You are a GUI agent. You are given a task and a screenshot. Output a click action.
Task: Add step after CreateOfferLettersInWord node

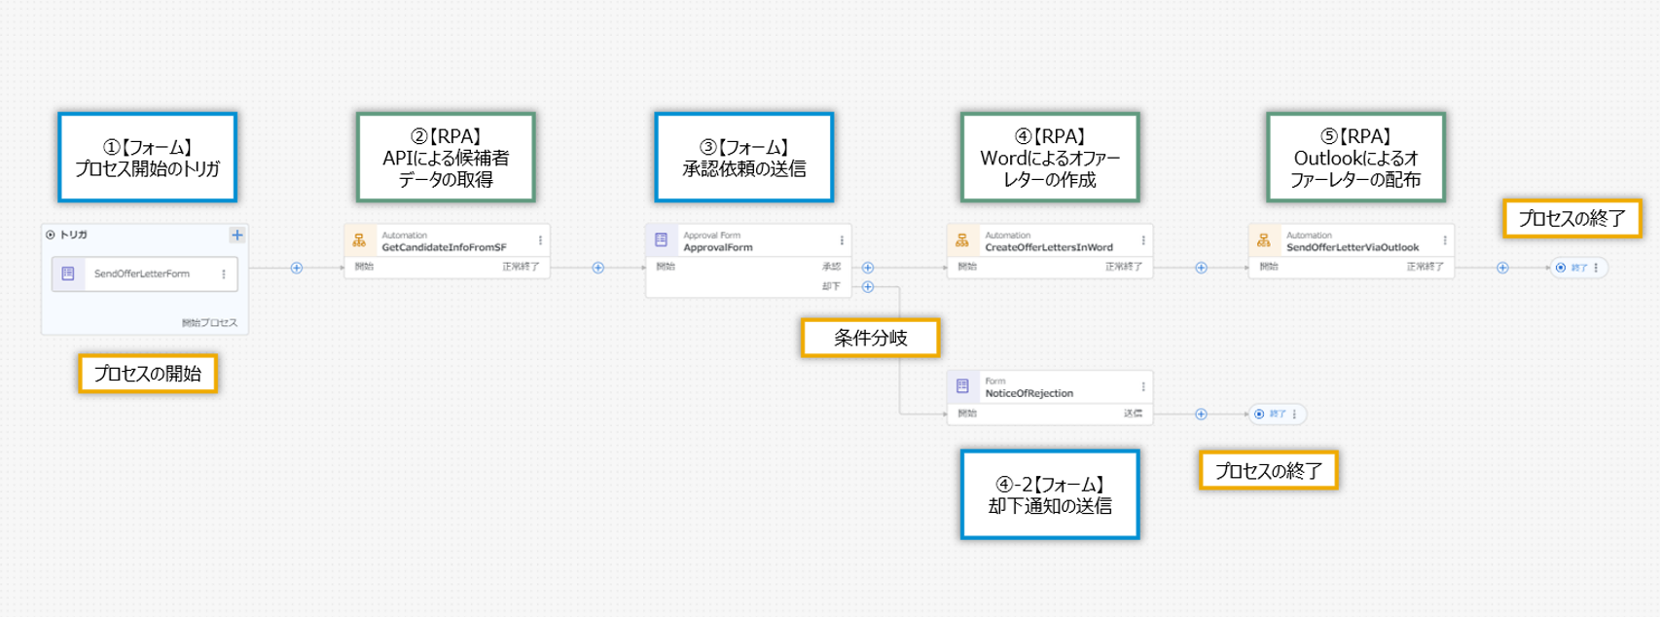pyautogui.click(x=1201, y=268)
